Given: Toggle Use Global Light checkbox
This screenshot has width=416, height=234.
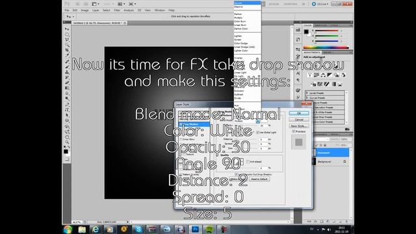Looking at the screenshot, I should 257,132.
